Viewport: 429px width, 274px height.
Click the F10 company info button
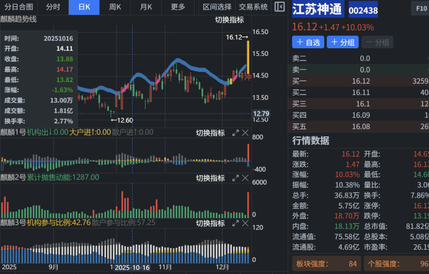418,10
